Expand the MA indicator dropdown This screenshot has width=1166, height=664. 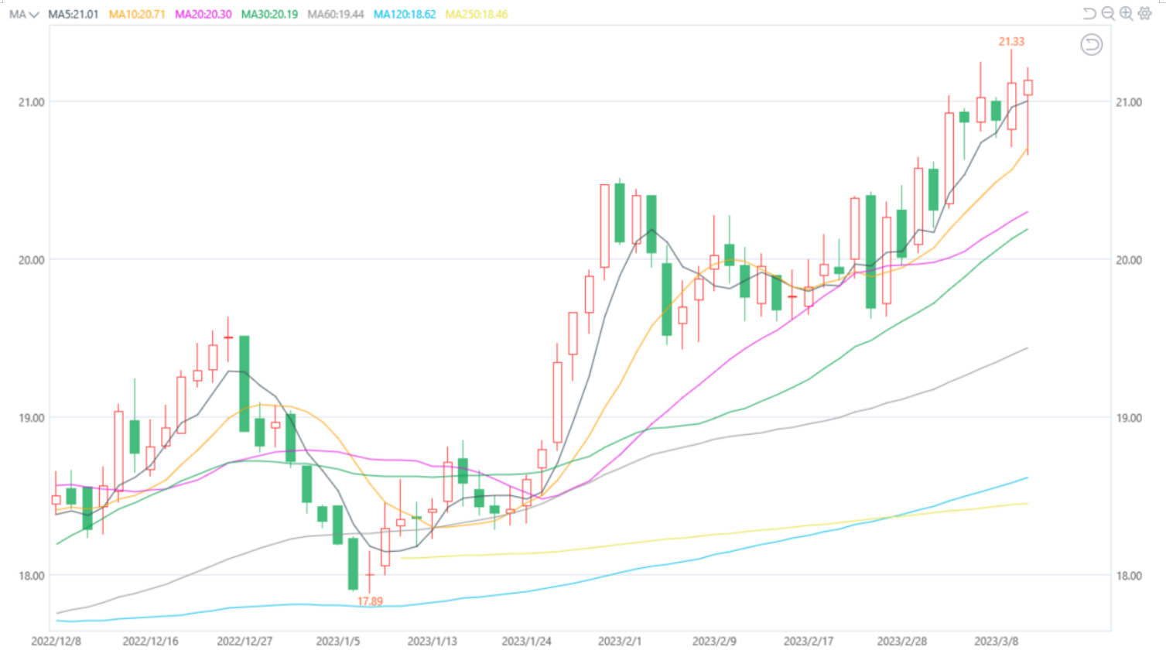[23, 14]
